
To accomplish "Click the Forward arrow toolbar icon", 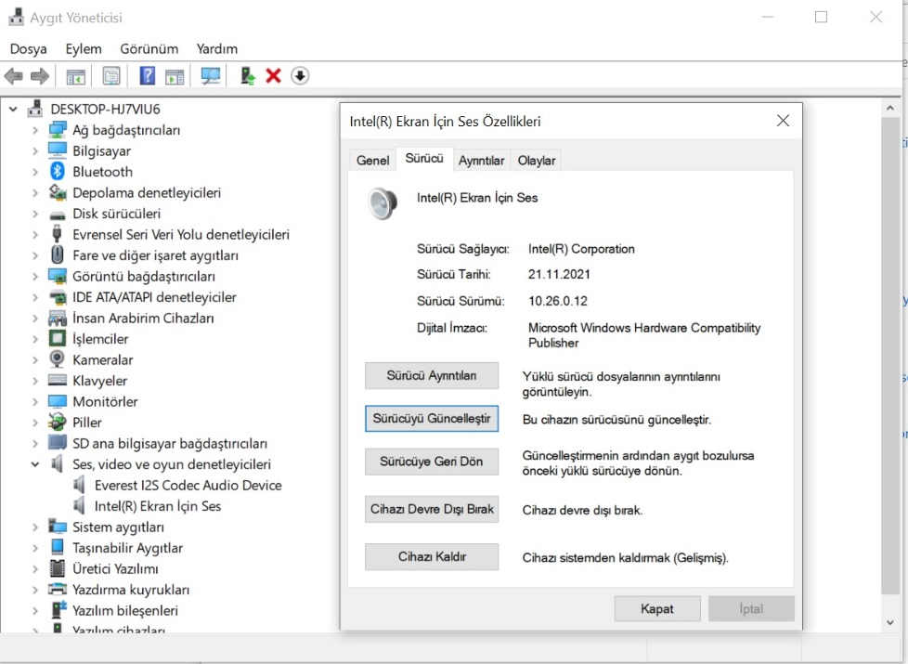I will [x=39, y=76].
